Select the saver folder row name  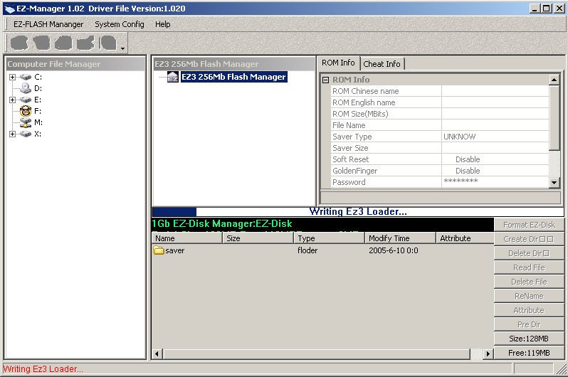point(175,250)
